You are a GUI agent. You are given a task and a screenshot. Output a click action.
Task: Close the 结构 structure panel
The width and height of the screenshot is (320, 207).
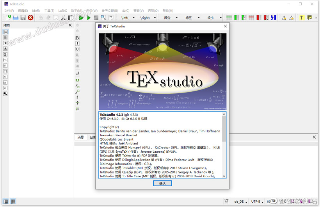70,25
